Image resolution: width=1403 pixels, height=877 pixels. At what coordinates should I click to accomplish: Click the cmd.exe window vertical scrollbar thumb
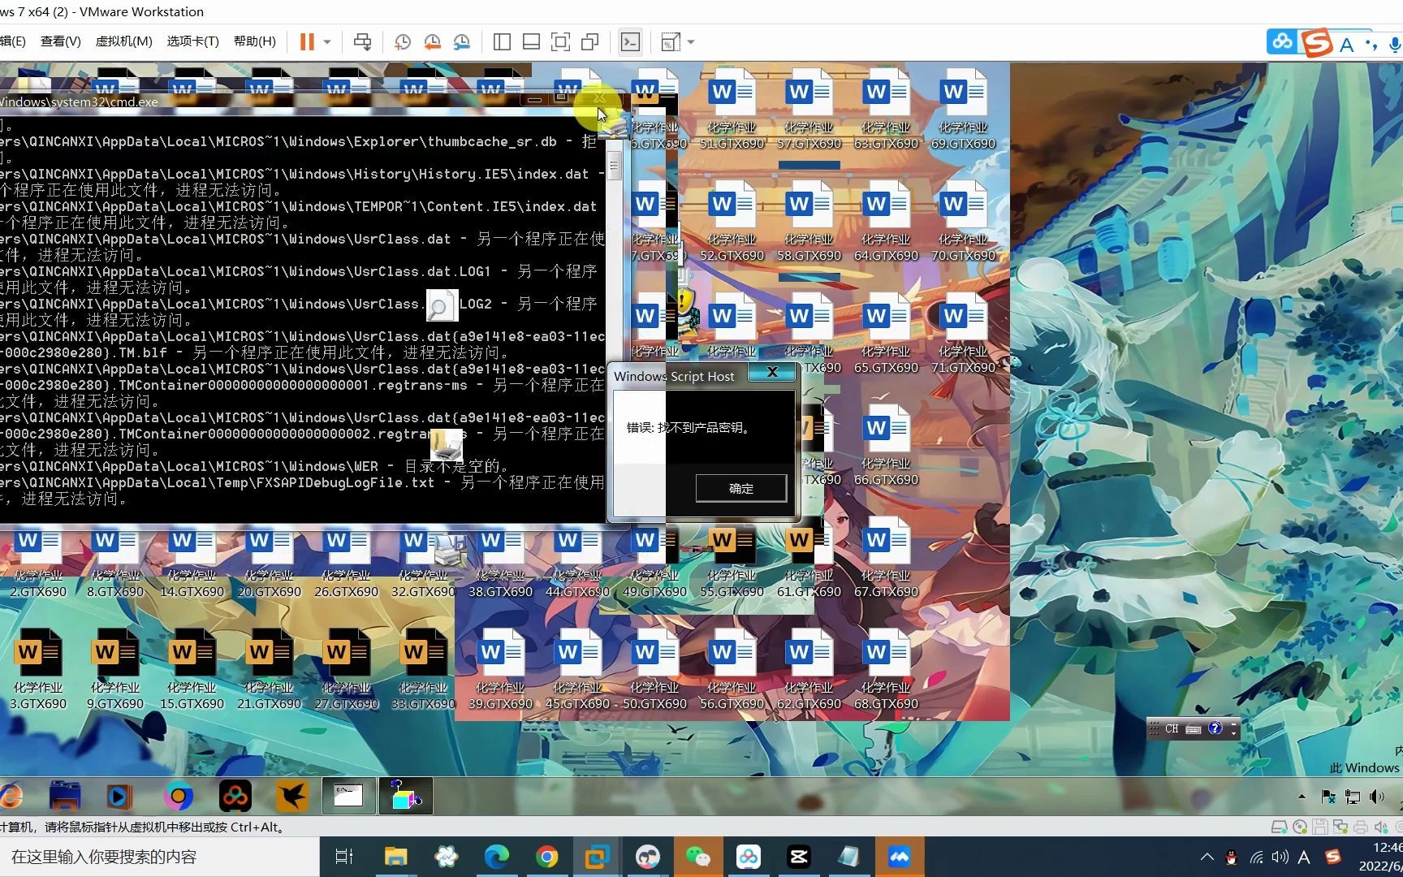coord(615,166)
